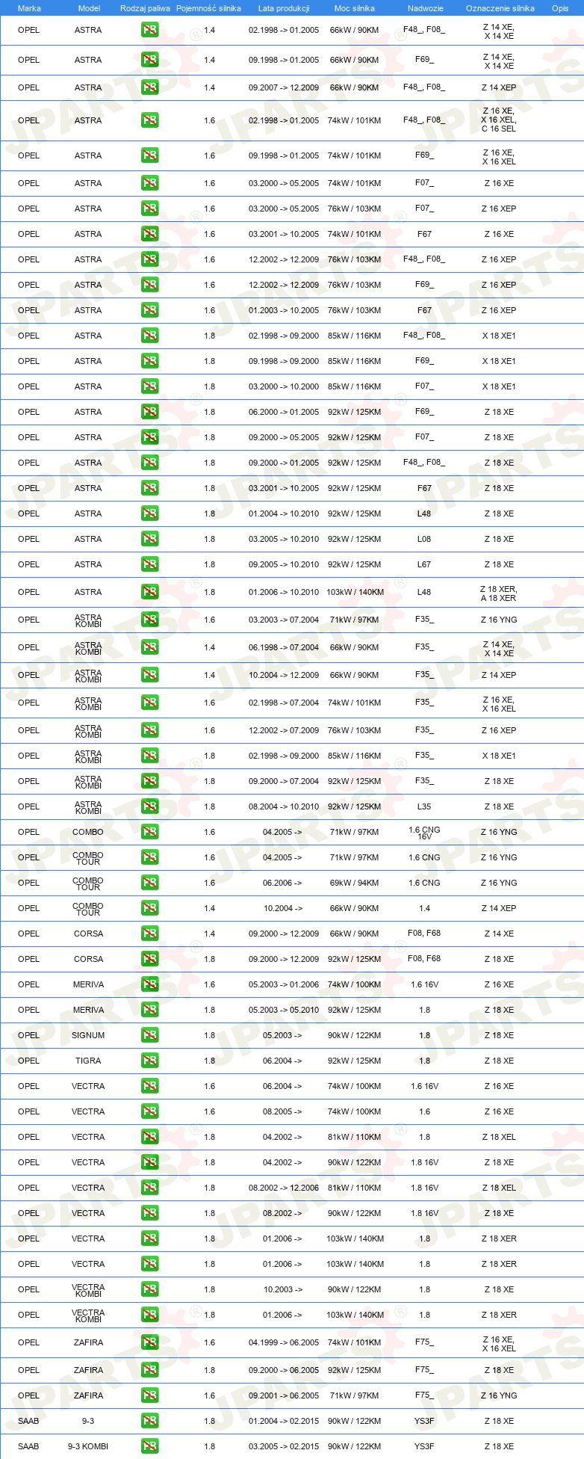
Task: Click fuel icon in ZAFIRA 1.8 row
Action: [149, 1369]
